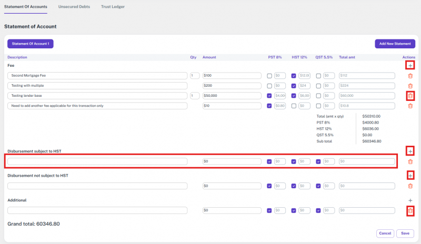
Task: Click the Add New Statement button
Action: point(395,44)
